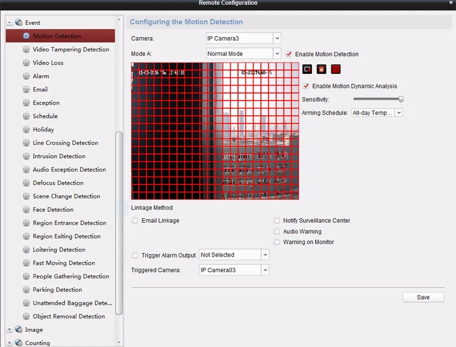Open Unattended Baggage Detection settings
The image size is (456, 347).
(73, 303)
